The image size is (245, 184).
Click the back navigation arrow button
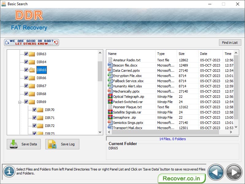coord(216,172)
